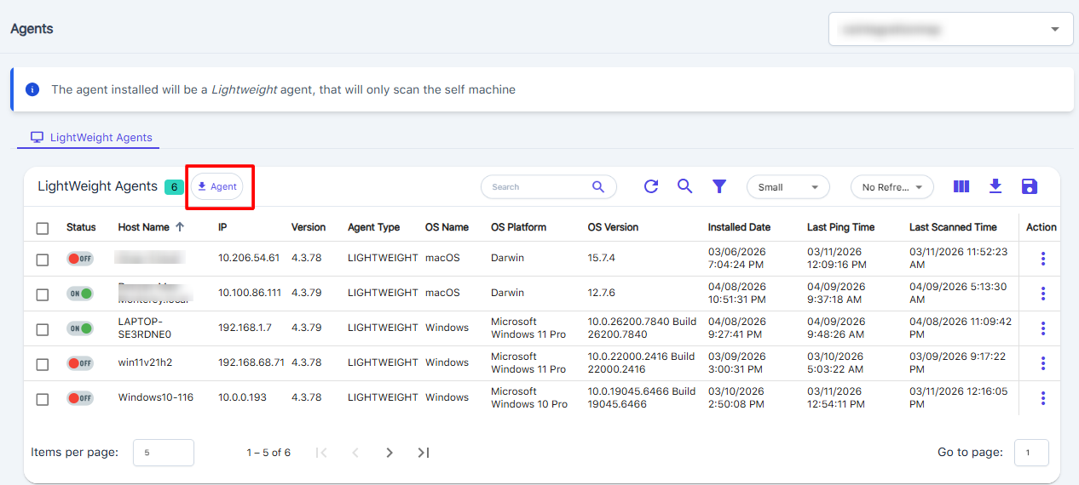The width and height of the screenshot is (1079, 485).
Task: Go to next page arrow
Action: 389,453
